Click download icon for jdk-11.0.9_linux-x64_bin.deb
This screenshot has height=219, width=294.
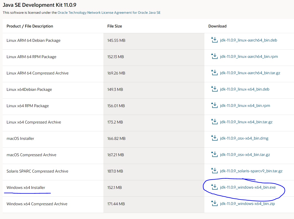[x=214, y=89]
